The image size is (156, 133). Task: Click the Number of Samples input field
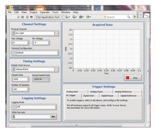pos(20,89)
